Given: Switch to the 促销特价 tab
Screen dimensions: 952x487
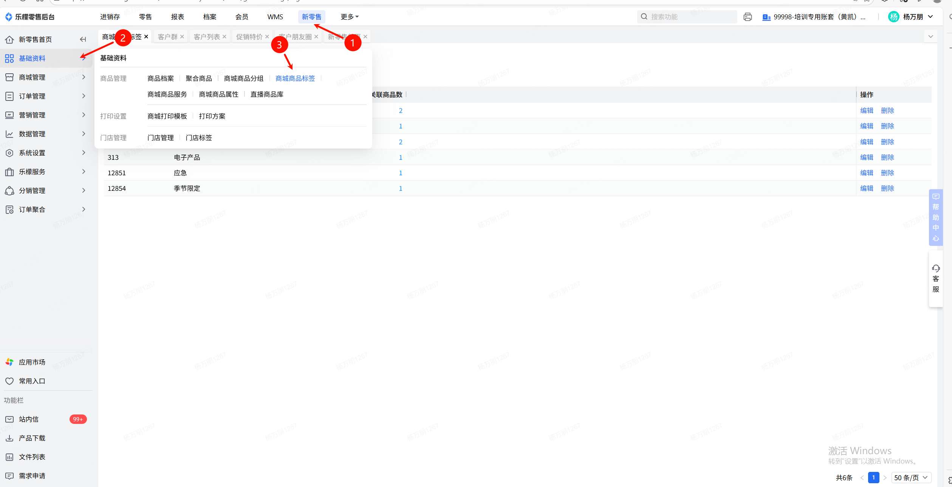Looking at the screenshot, I should (x=249, y=37).
